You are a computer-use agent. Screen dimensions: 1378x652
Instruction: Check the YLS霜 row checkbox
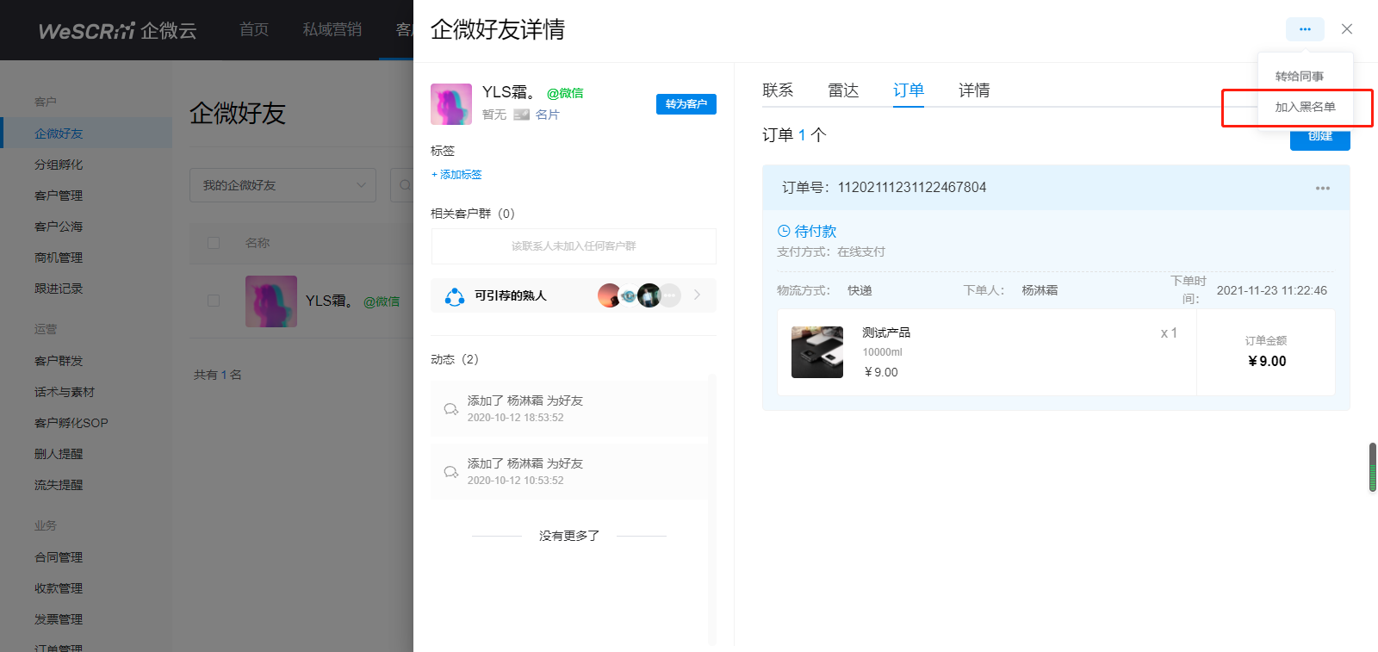click(214, 301)
